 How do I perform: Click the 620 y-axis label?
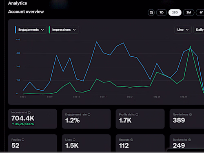click(18, 40)
